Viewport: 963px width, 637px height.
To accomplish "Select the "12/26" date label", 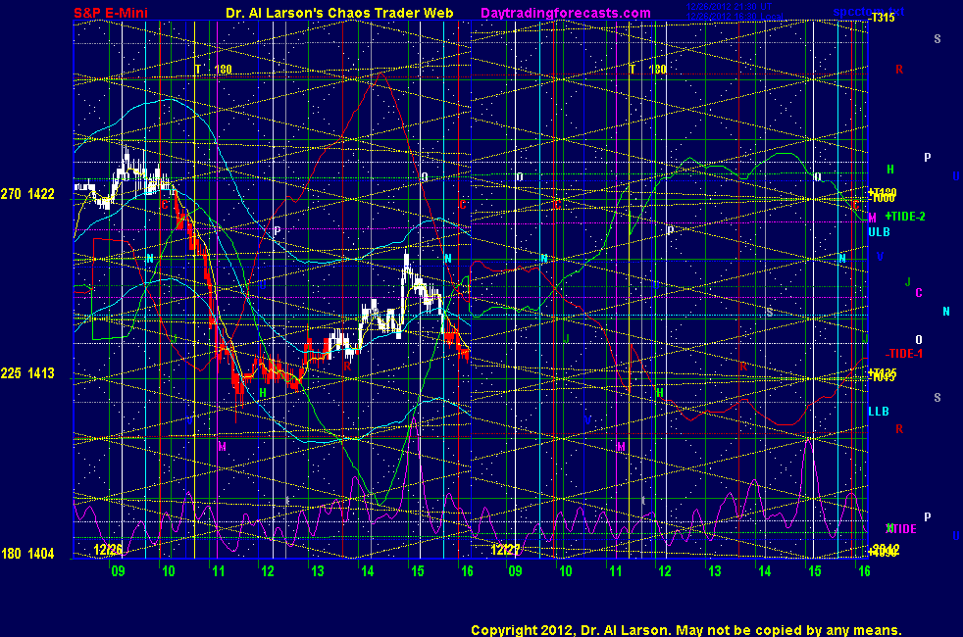I will pos(108,549).
